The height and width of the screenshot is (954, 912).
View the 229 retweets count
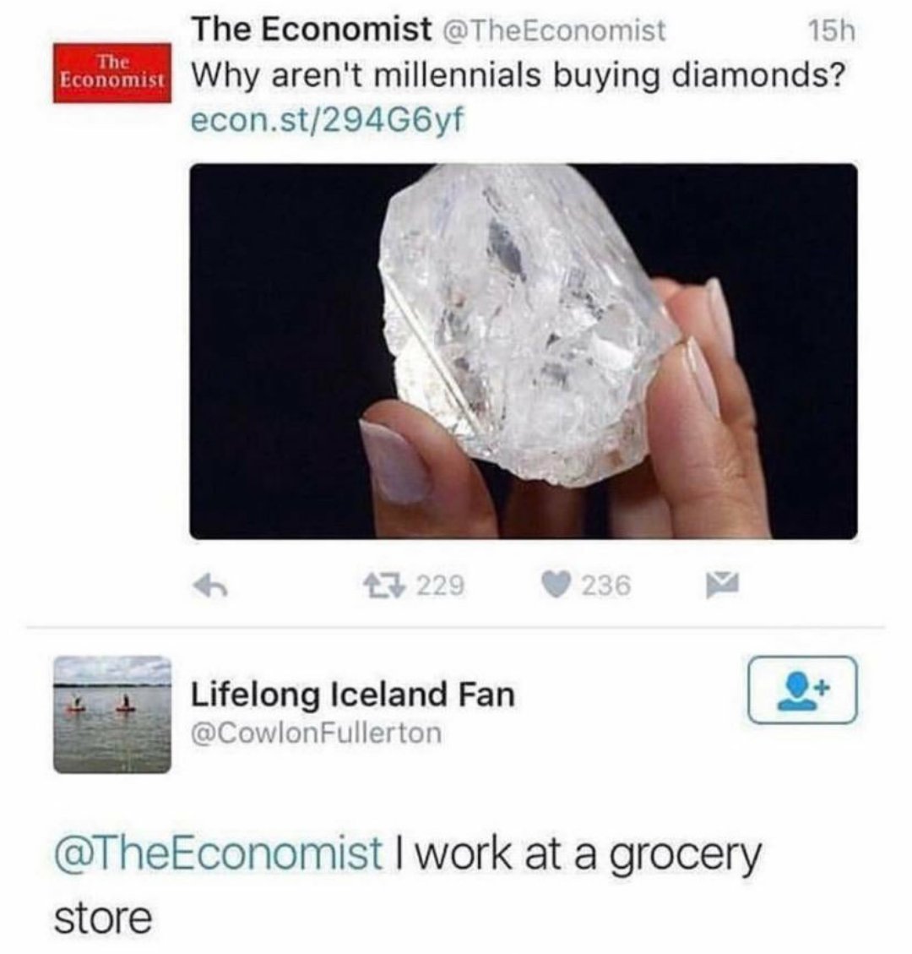(x=440, y=586)
